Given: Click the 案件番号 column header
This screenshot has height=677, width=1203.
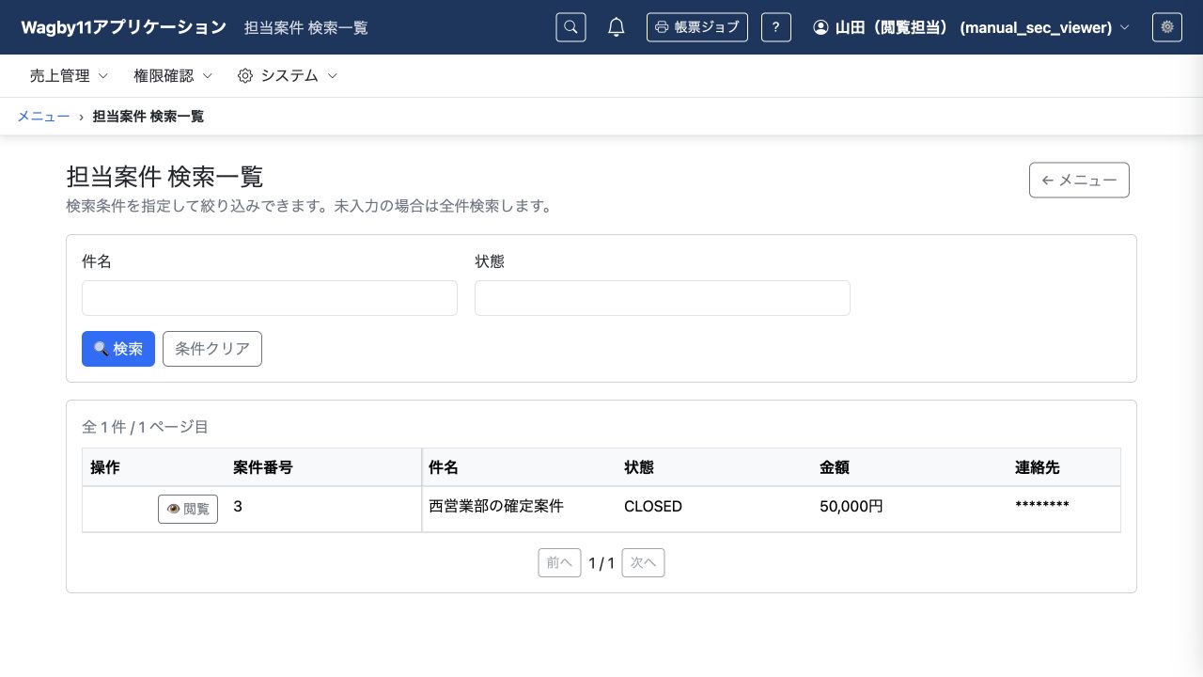Looking at the screenshot, I should 322,467.
